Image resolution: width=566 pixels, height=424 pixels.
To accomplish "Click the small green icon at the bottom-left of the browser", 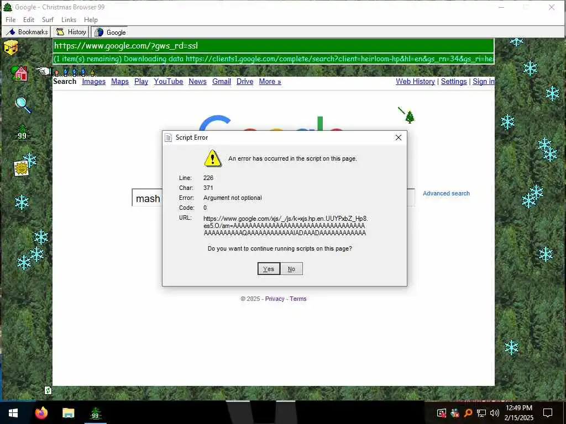I will 48,390.
